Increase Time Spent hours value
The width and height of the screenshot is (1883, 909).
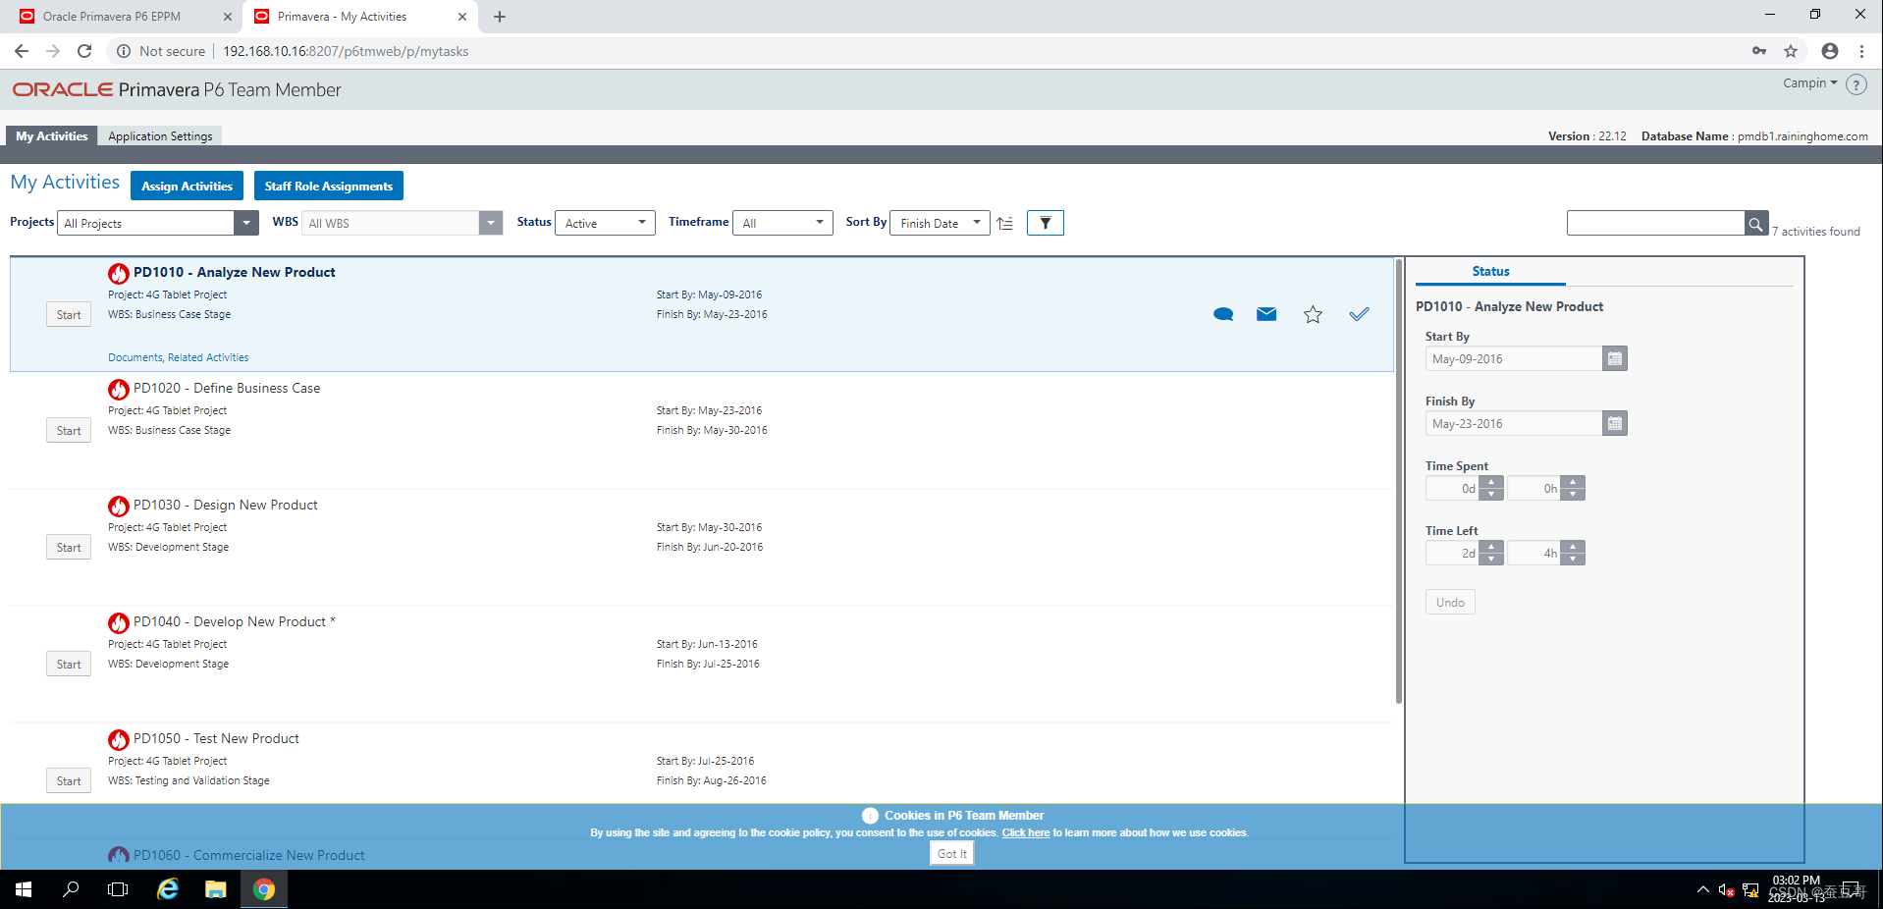1573,482
